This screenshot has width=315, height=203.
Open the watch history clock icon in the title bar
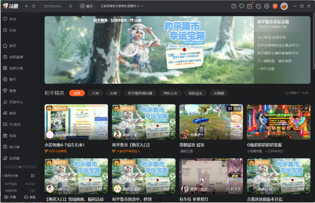(234, 6)
